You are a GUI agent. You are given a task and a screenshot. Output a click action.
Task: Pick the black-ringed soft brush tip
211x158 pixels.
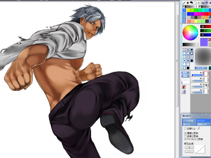[x=192, y=53]
